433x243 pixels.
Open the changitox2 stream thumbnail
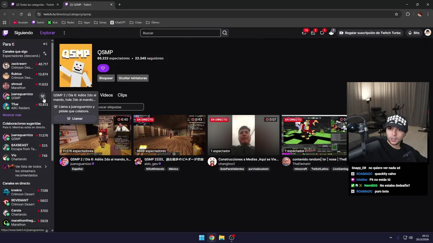coord(244,135)
